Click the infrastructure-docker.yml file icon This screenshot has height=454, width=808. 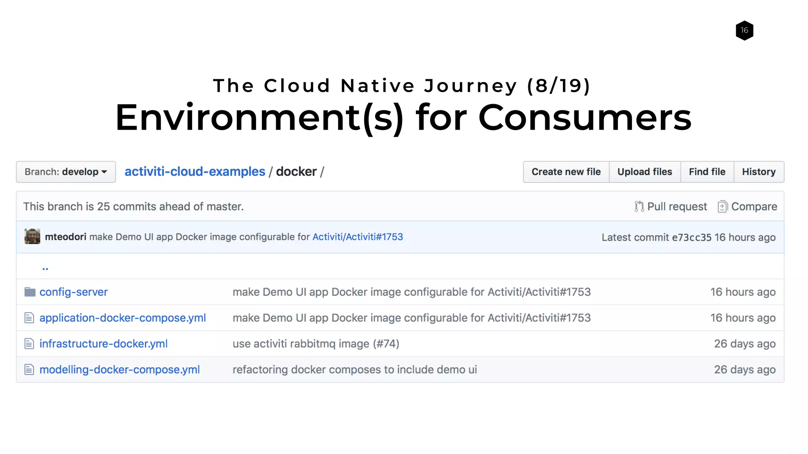[x=29, y=344]
